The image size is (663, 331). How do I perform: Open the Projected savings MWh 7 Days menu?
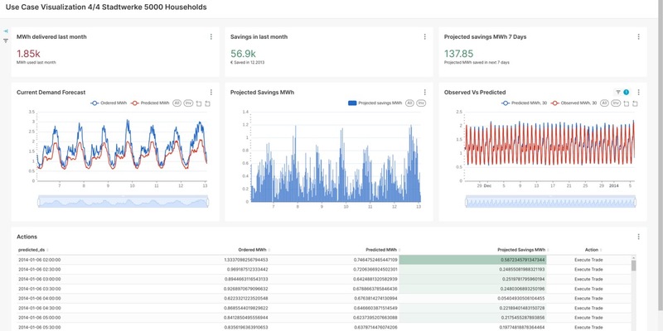pos(638,36)
